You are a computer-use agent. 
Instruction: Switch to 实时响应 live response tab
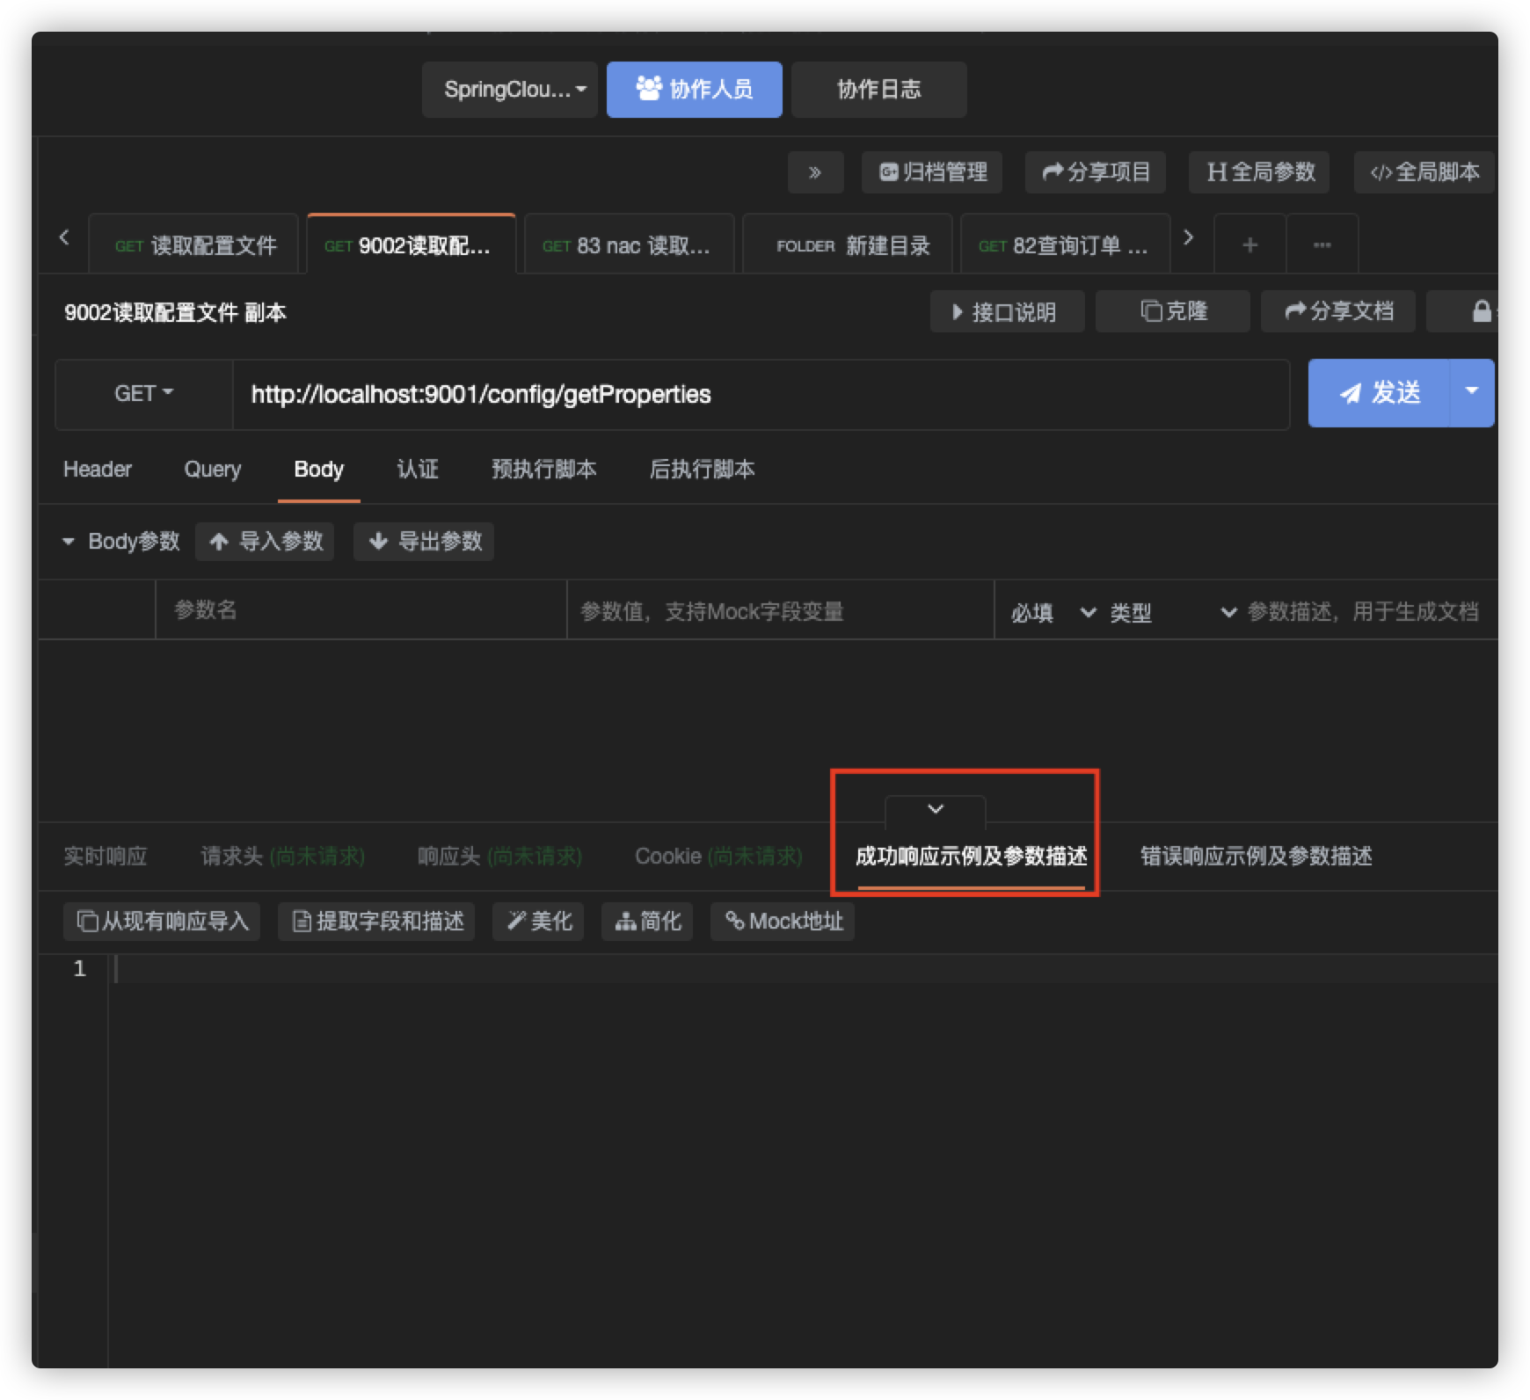point(106,857)
